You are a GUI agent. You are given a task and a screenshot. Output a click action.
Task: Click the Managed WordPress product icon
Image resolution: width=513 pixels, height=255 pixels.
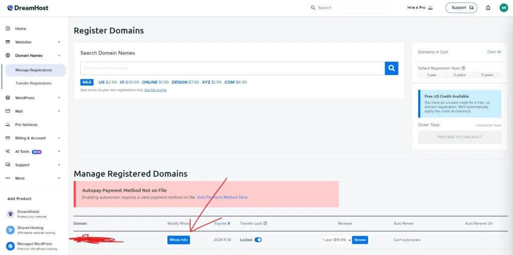(x=11, y=246)
